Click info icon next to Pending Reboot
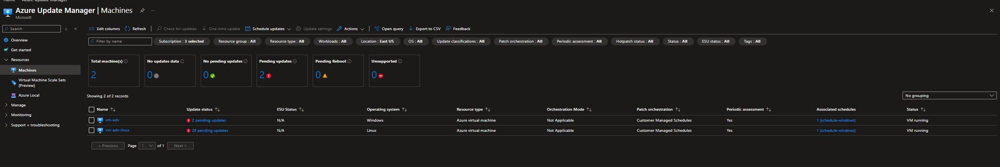 tap(349, 61)
